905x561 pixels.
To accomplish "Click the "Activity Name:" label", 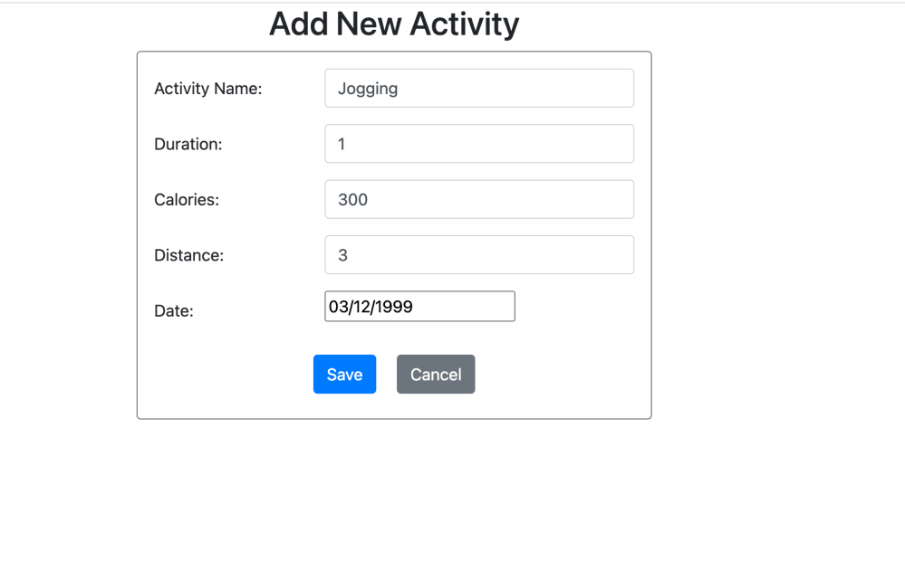I will (207, 89).
